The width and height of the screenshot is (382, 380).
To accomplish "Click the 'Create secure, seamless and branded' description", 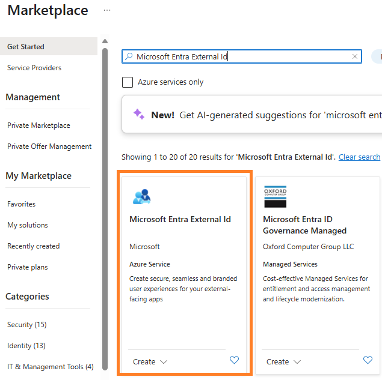I will [183, 289].
